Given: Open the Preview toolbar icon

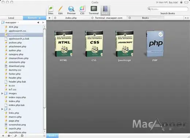Looking at the screenshot, I should 71,10.
